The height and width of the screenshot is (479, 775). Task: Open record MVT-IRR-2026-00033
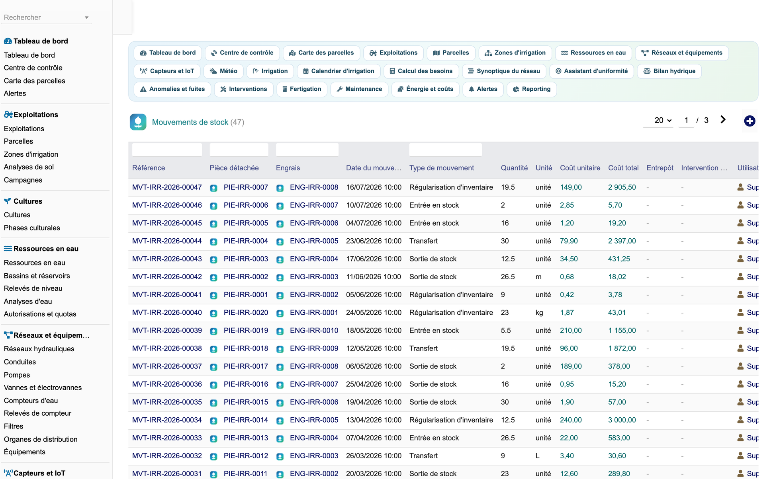(x=167, y=438)
